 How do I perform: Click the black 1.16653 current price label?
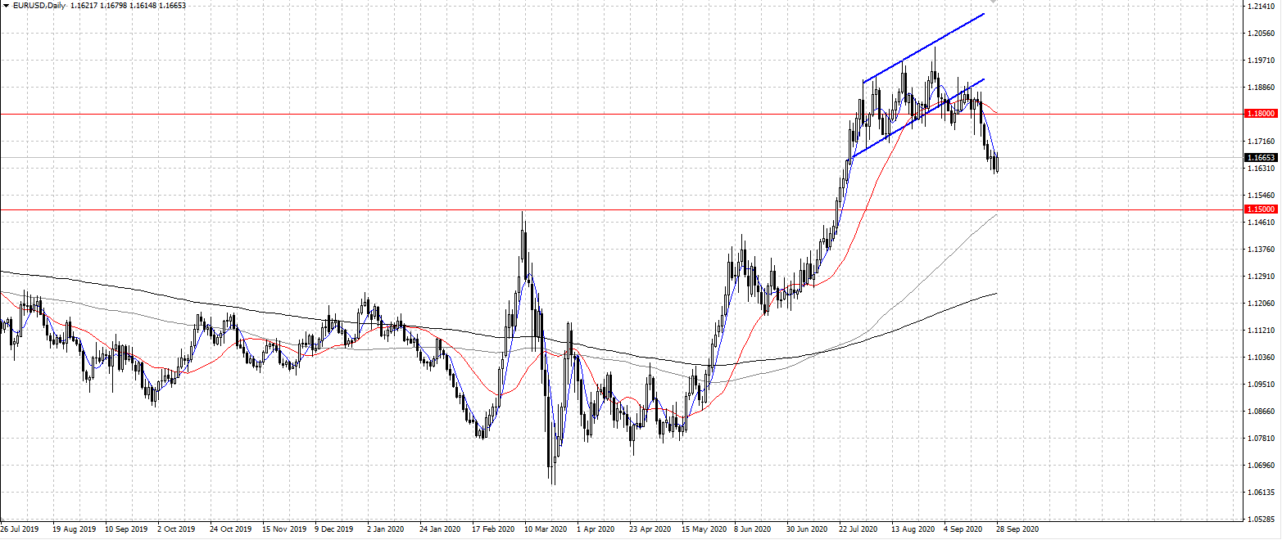coord(1260,157)
